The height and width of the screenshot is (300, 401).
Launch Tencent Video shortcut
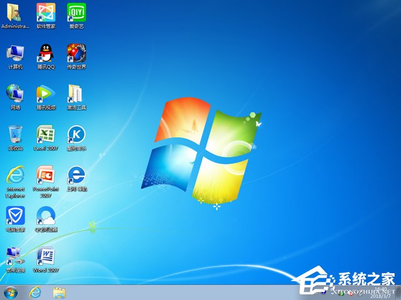point(45,94)
